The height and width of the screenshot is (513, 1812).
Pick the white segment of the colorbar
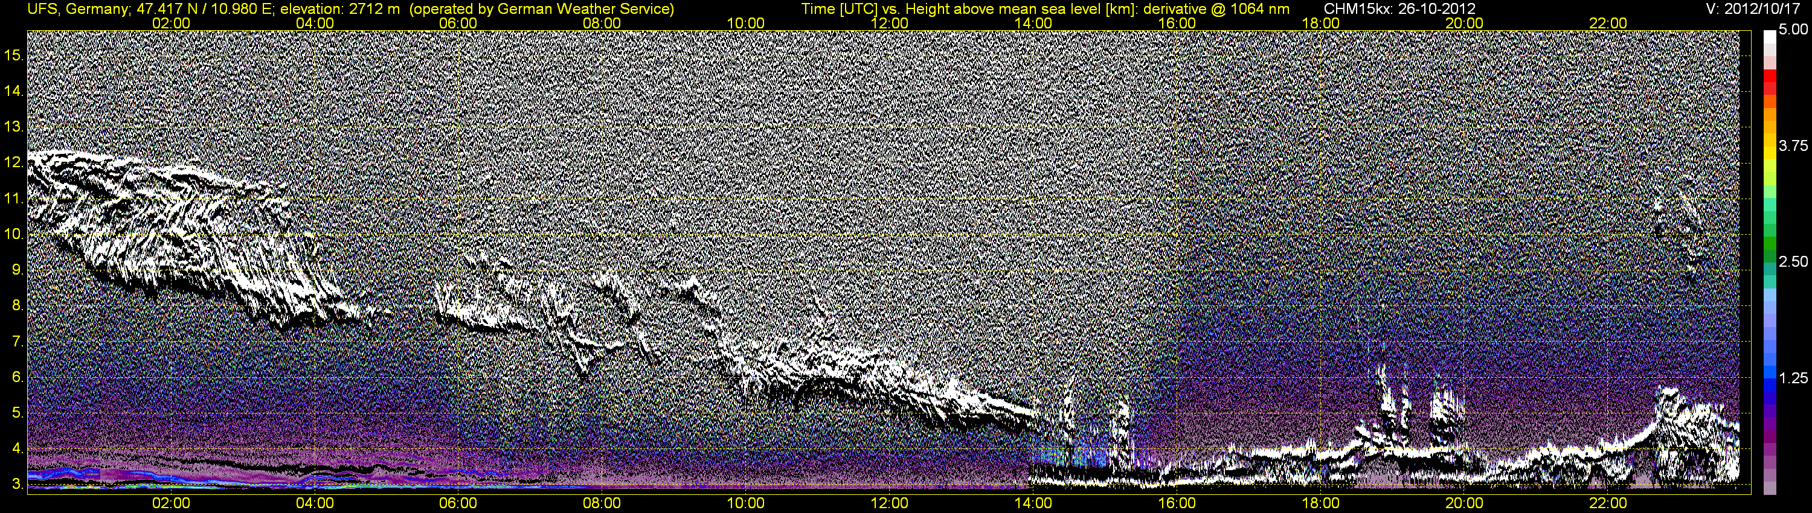[x=1770, y=37]
